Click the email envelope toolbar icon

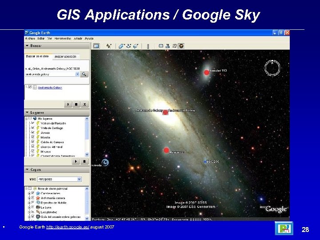(161, 46)
